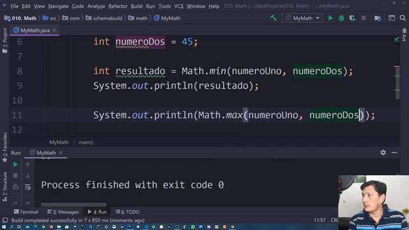This screenshot has height=230, width=409.
Task: Open the File menu
Action: [14, 6]
